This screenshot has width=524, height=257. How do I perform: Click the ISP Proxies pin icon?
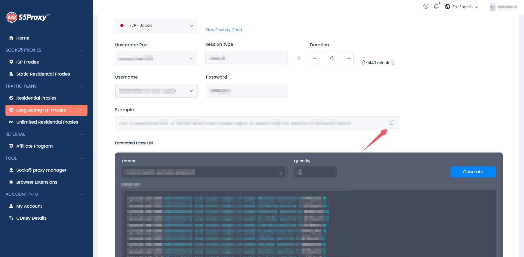(11, 62)
